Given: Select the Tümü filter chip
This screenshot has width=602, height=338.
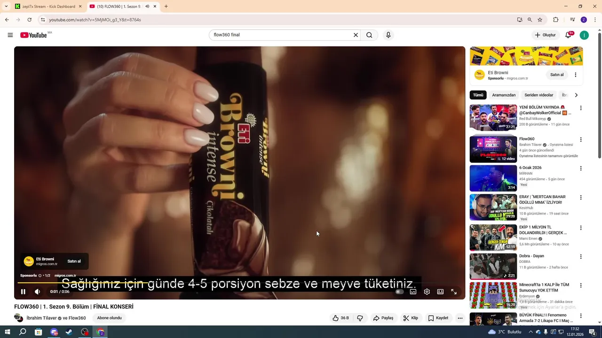Looking at the screenshot, I should coord(478,95).
